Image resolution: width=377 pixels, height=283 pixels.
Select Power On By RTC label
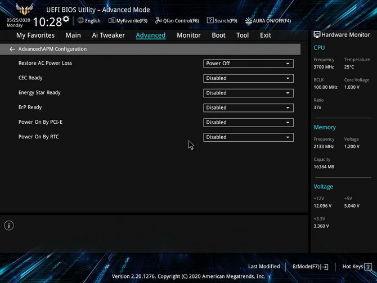[x=39, y=137]
